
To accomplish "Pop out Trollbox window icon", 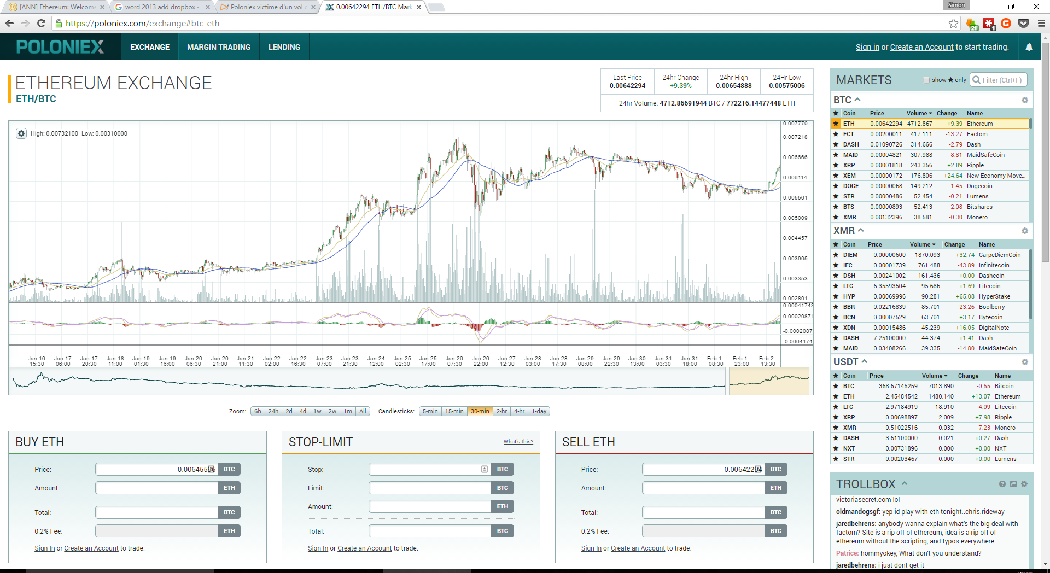I will click(1013, 484).
